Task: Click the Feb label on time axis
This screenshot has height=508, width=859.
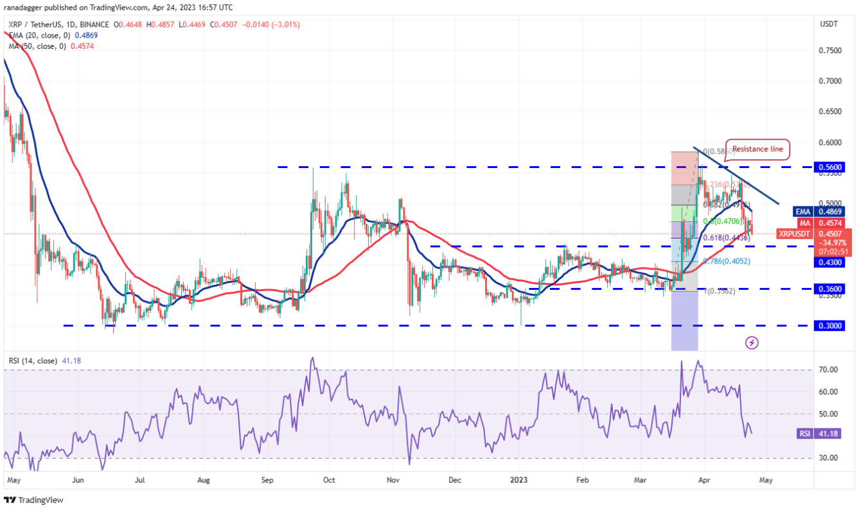Action: pyautogui.click(x=582, y=479)
